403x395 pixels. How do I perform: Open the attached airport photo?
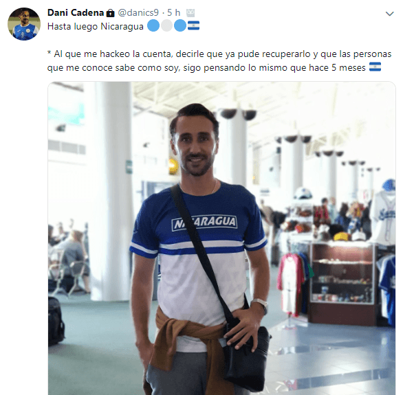click(221, 238)
